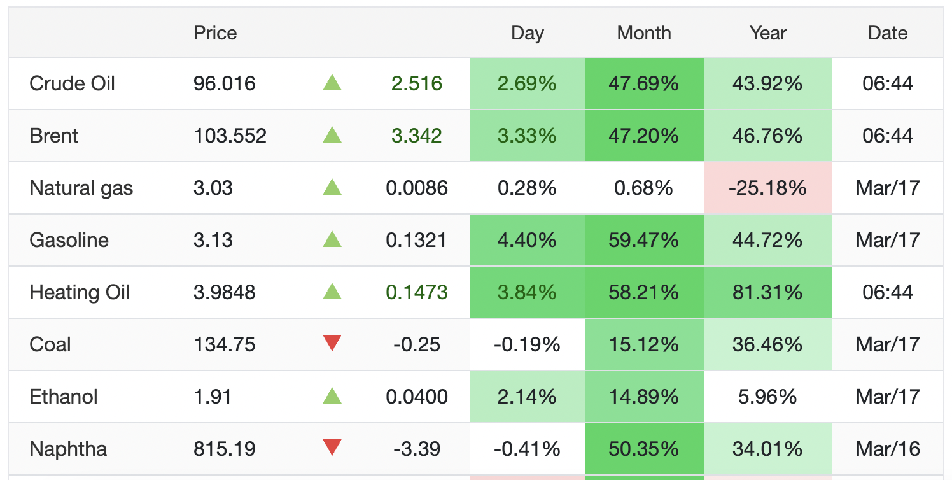Click Gasoline's green up triangle
The height and width of the screenshot is (480, 952).
click(332, 240)
